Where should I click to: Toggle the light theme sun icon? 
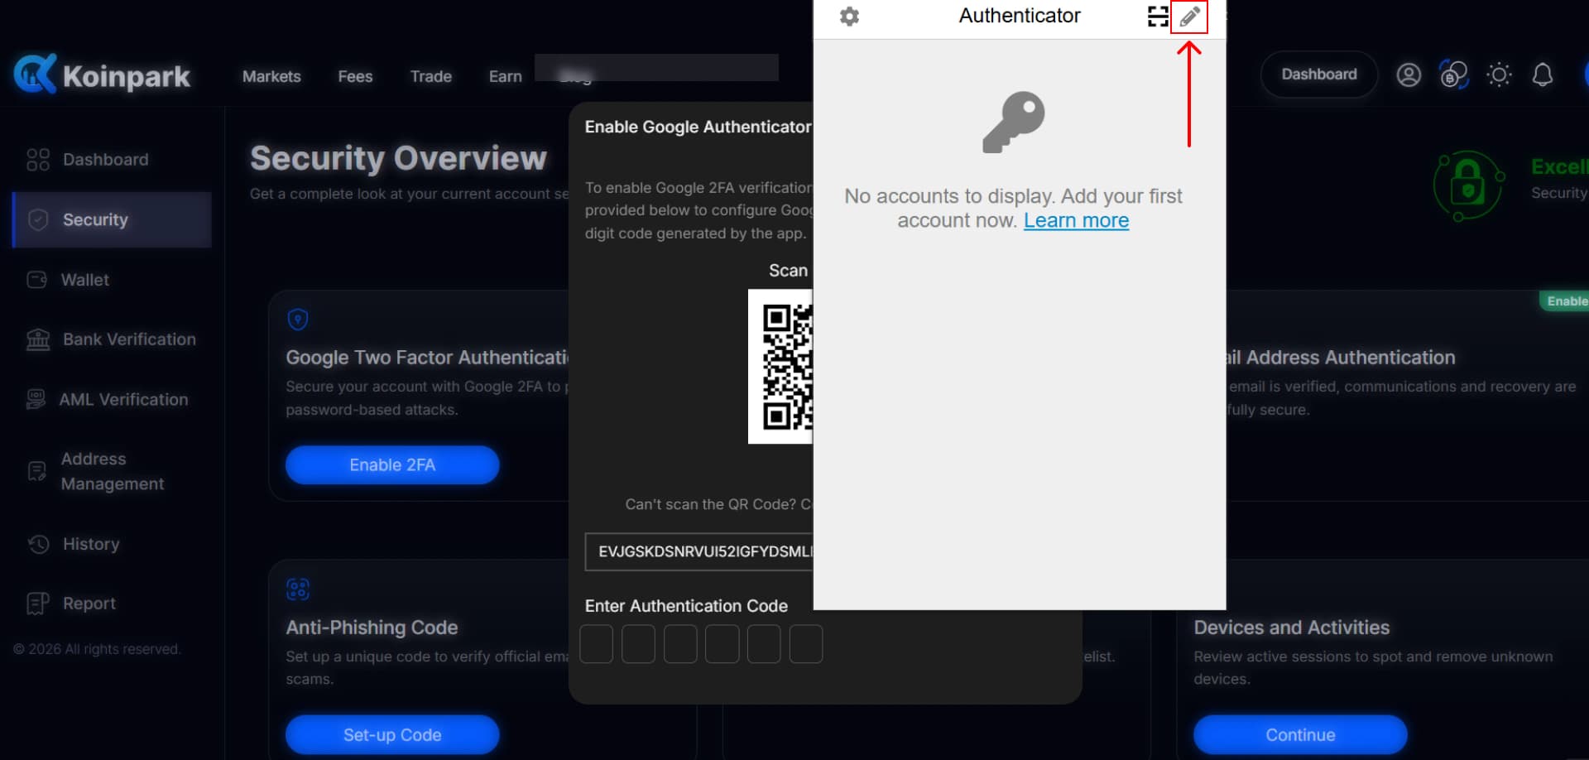pyautogui.click(x=1499, y=75)
